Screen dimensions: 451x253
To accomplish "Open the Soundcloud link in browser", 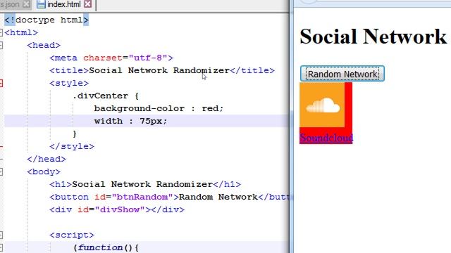I will point(326,138).
